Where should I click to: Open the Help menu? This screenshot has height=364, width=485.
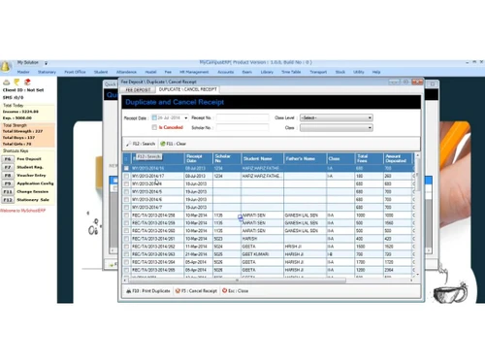click(376, 72)
